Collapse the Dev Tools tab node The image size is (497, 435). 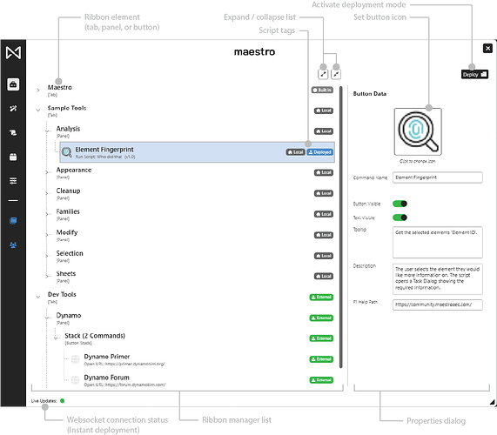(38, 298)
